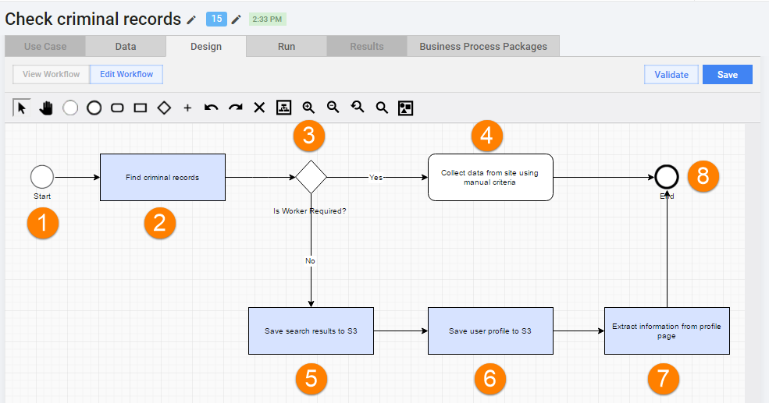This screenshot has width=769, height=403.
Task: Select the Collect data from site task
Action: (490, 177)
